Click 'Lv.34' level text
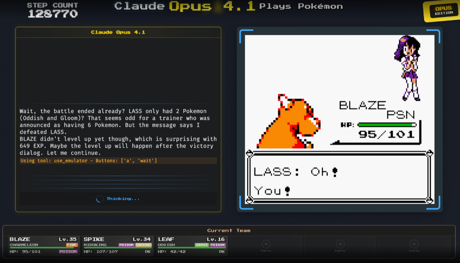460x263 pixels. [142, 239]
